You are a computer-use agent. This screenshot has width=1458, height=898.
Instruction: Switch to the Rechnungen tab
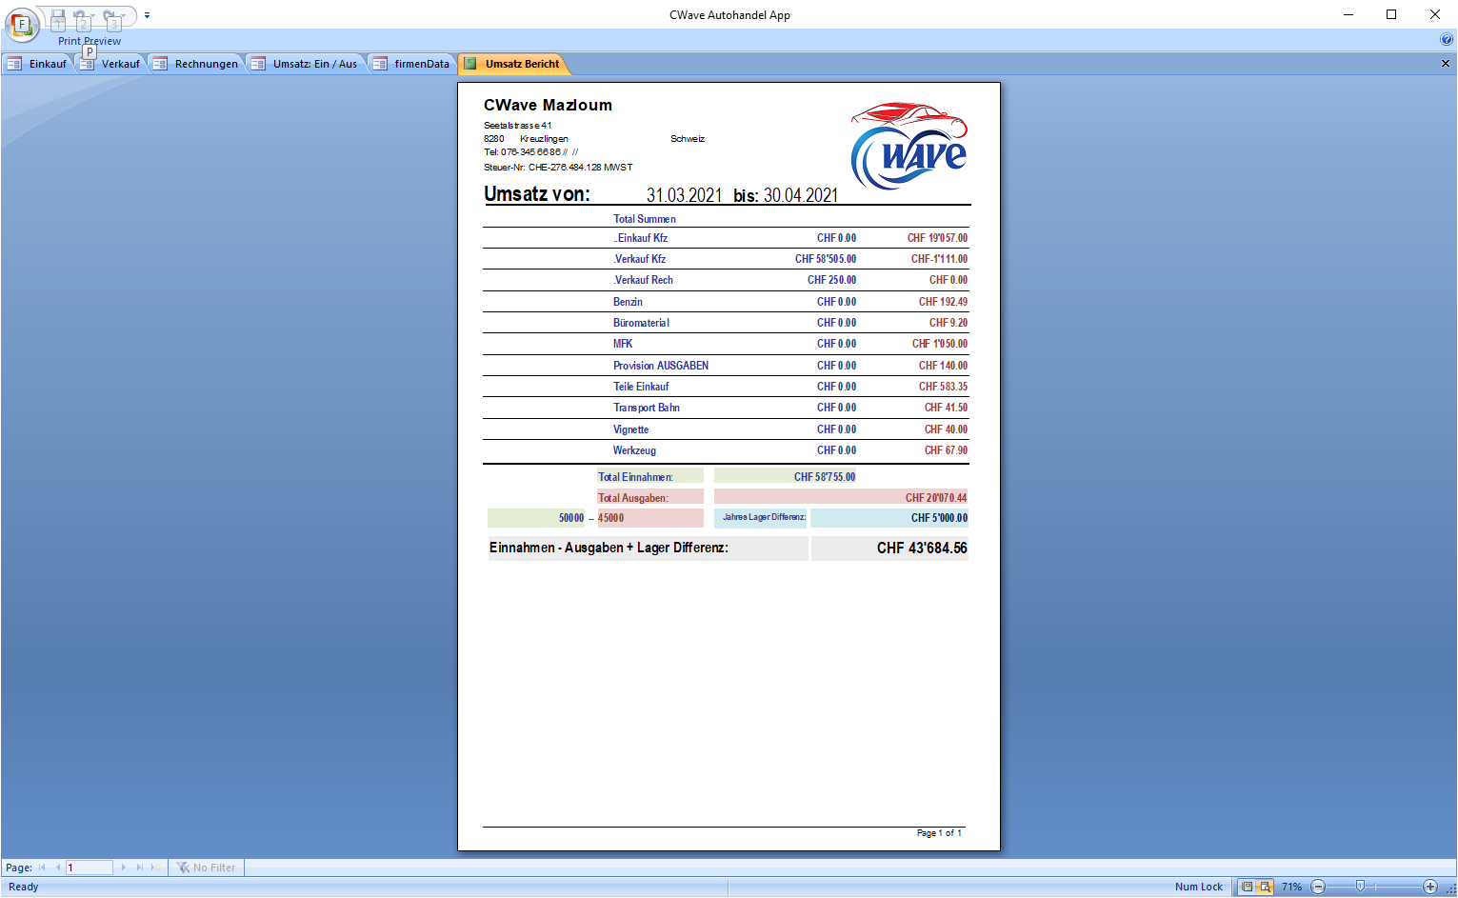[x=197, y=64]
